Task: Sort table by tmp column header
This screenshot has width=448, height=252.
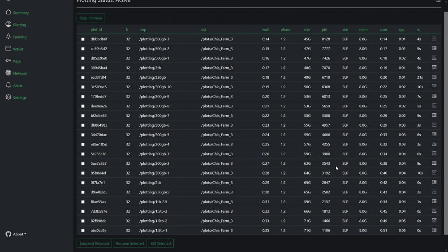Action: tap(142, 30)
